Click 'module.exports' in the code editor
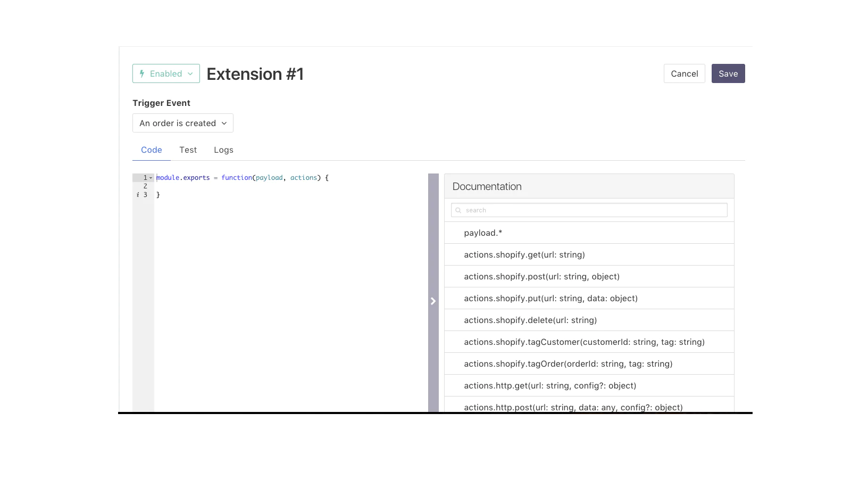Viewport: 851px width, 479px height. click(183, 178)
